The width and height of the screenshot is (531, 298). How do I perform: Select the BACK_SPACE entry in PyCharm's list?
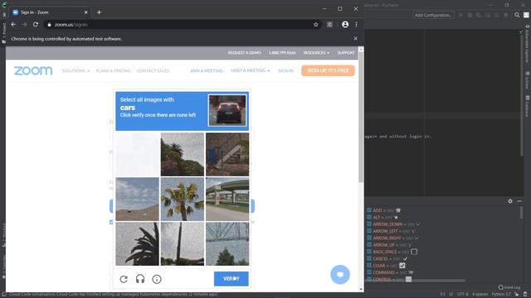(x=392, y=252)
